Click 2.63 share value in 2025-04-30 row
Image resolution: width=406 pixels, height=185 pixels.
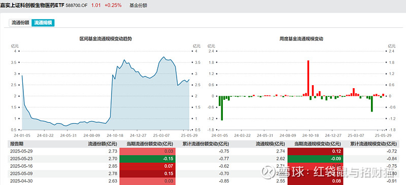coord(113,180)
